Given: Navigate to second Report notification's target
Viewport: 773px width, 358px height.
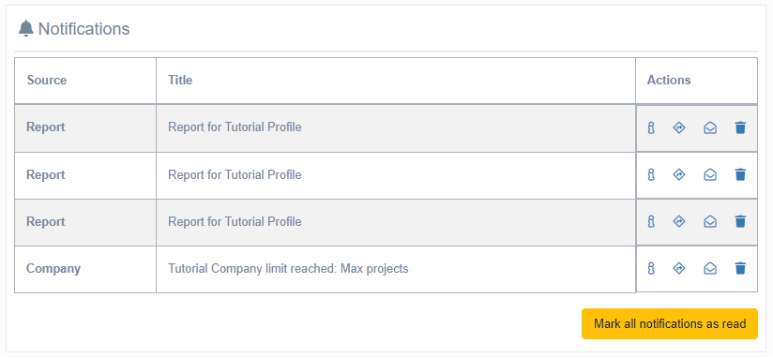Looking at the screenshot, I should tap(679, 175).
